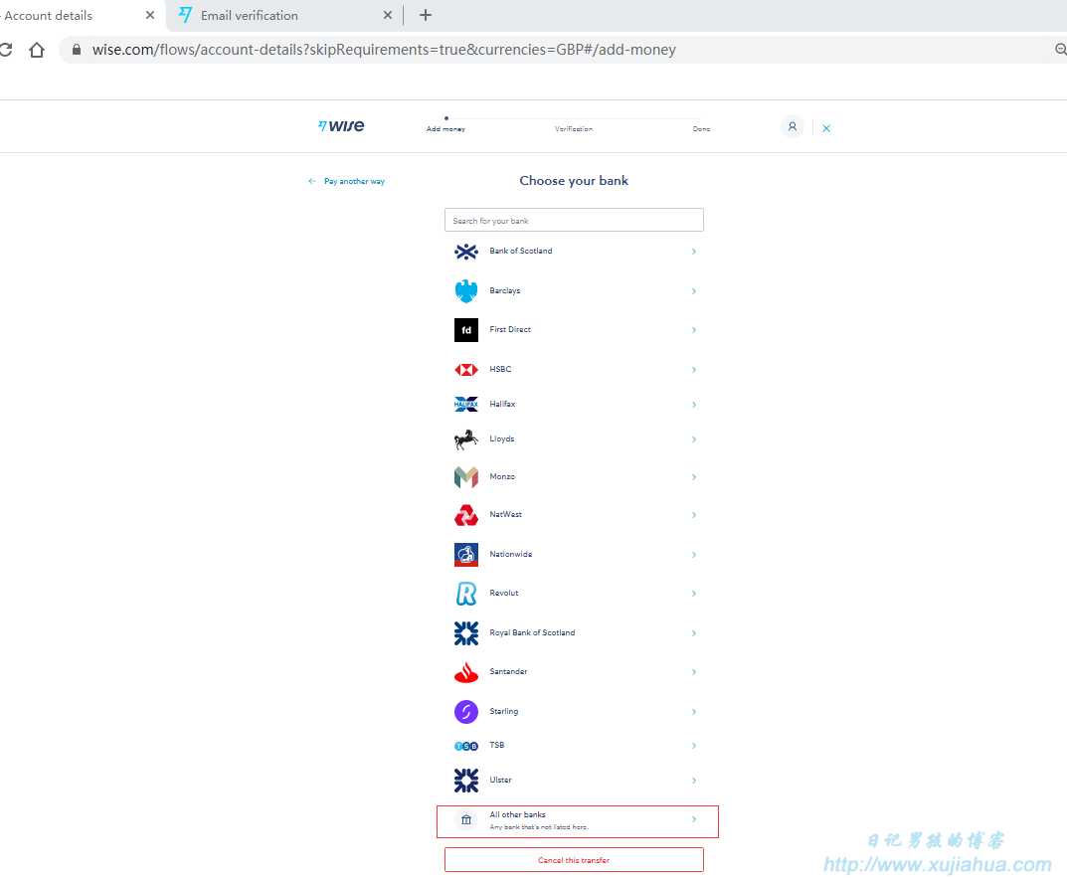
Task: Select the Add money step
Action: click(x=445, y=128)
